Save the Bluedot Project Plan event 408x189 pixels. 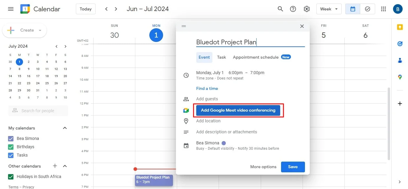[x=293, y=167]
